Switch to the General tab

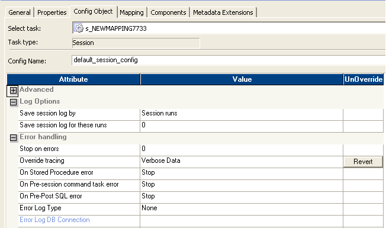(20, 12)
